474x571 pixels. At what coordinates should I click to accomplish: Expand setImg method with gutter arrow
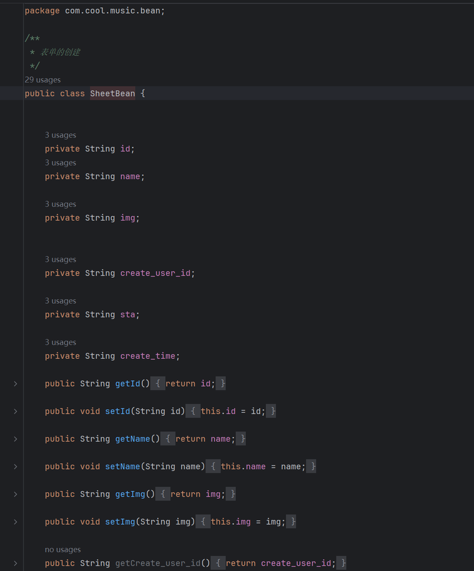coord(15,522)
